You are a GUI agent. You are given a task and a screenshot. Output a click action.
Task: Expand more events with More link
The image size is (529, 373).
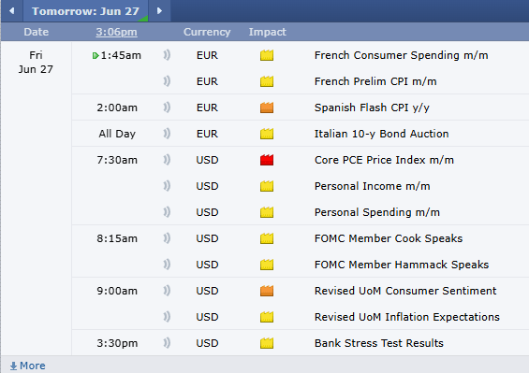coord(28,366)
